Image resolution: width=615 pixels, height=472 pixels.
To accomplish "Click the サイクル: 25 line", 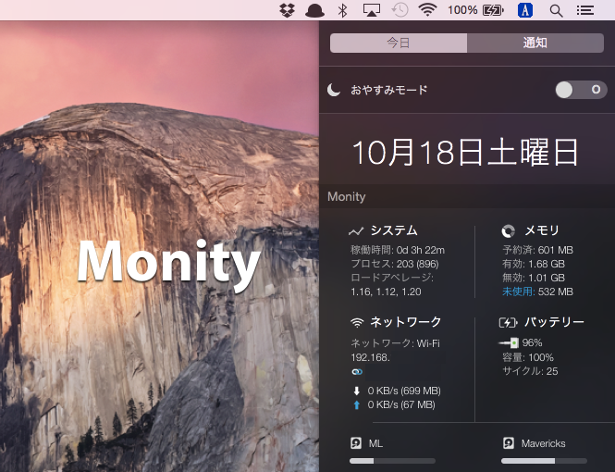I will tap(530, 371).
